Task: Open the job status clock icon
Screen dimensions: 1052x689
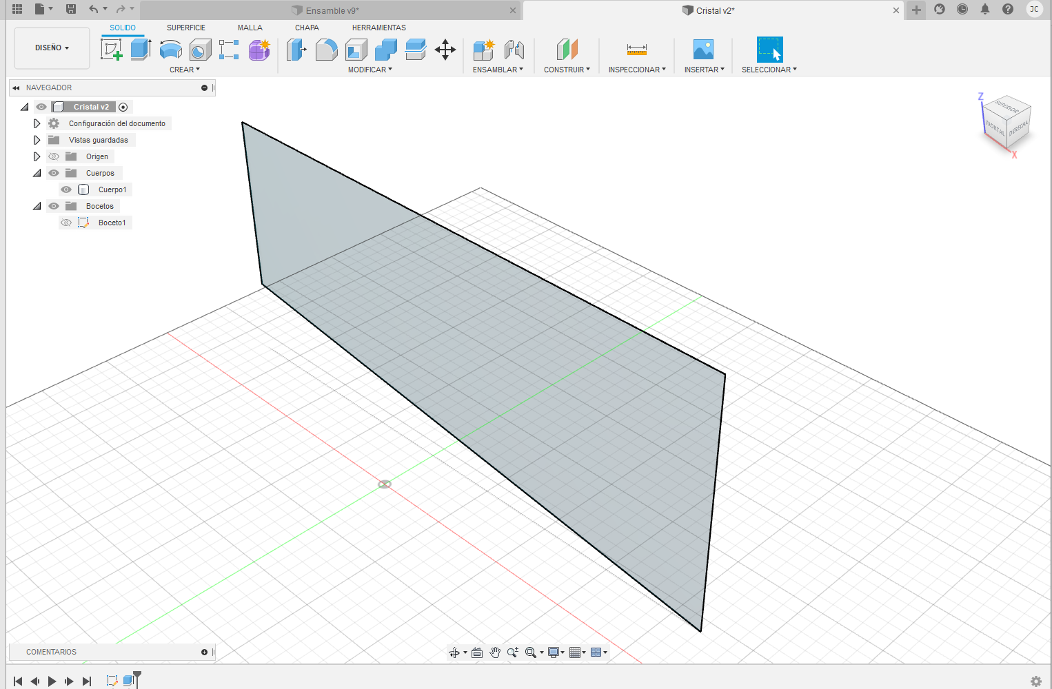Action: 962,9
